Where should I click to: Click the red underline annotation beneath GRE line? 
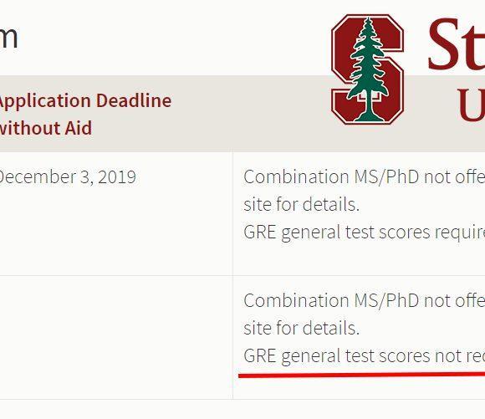click(x=361, y=376)
